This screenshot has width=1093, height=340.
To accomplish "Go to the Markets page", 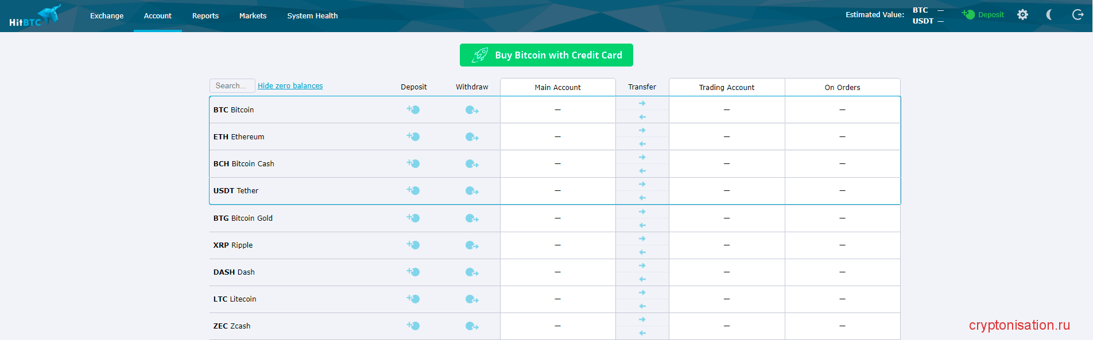I will pyautogui.click(x=253, y=16).
